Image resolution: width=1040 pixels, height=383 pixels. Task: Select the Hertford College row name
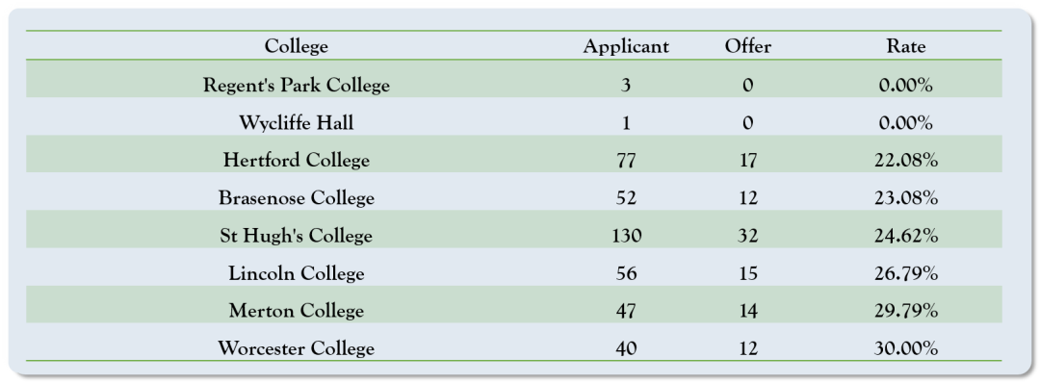point(297,161)
